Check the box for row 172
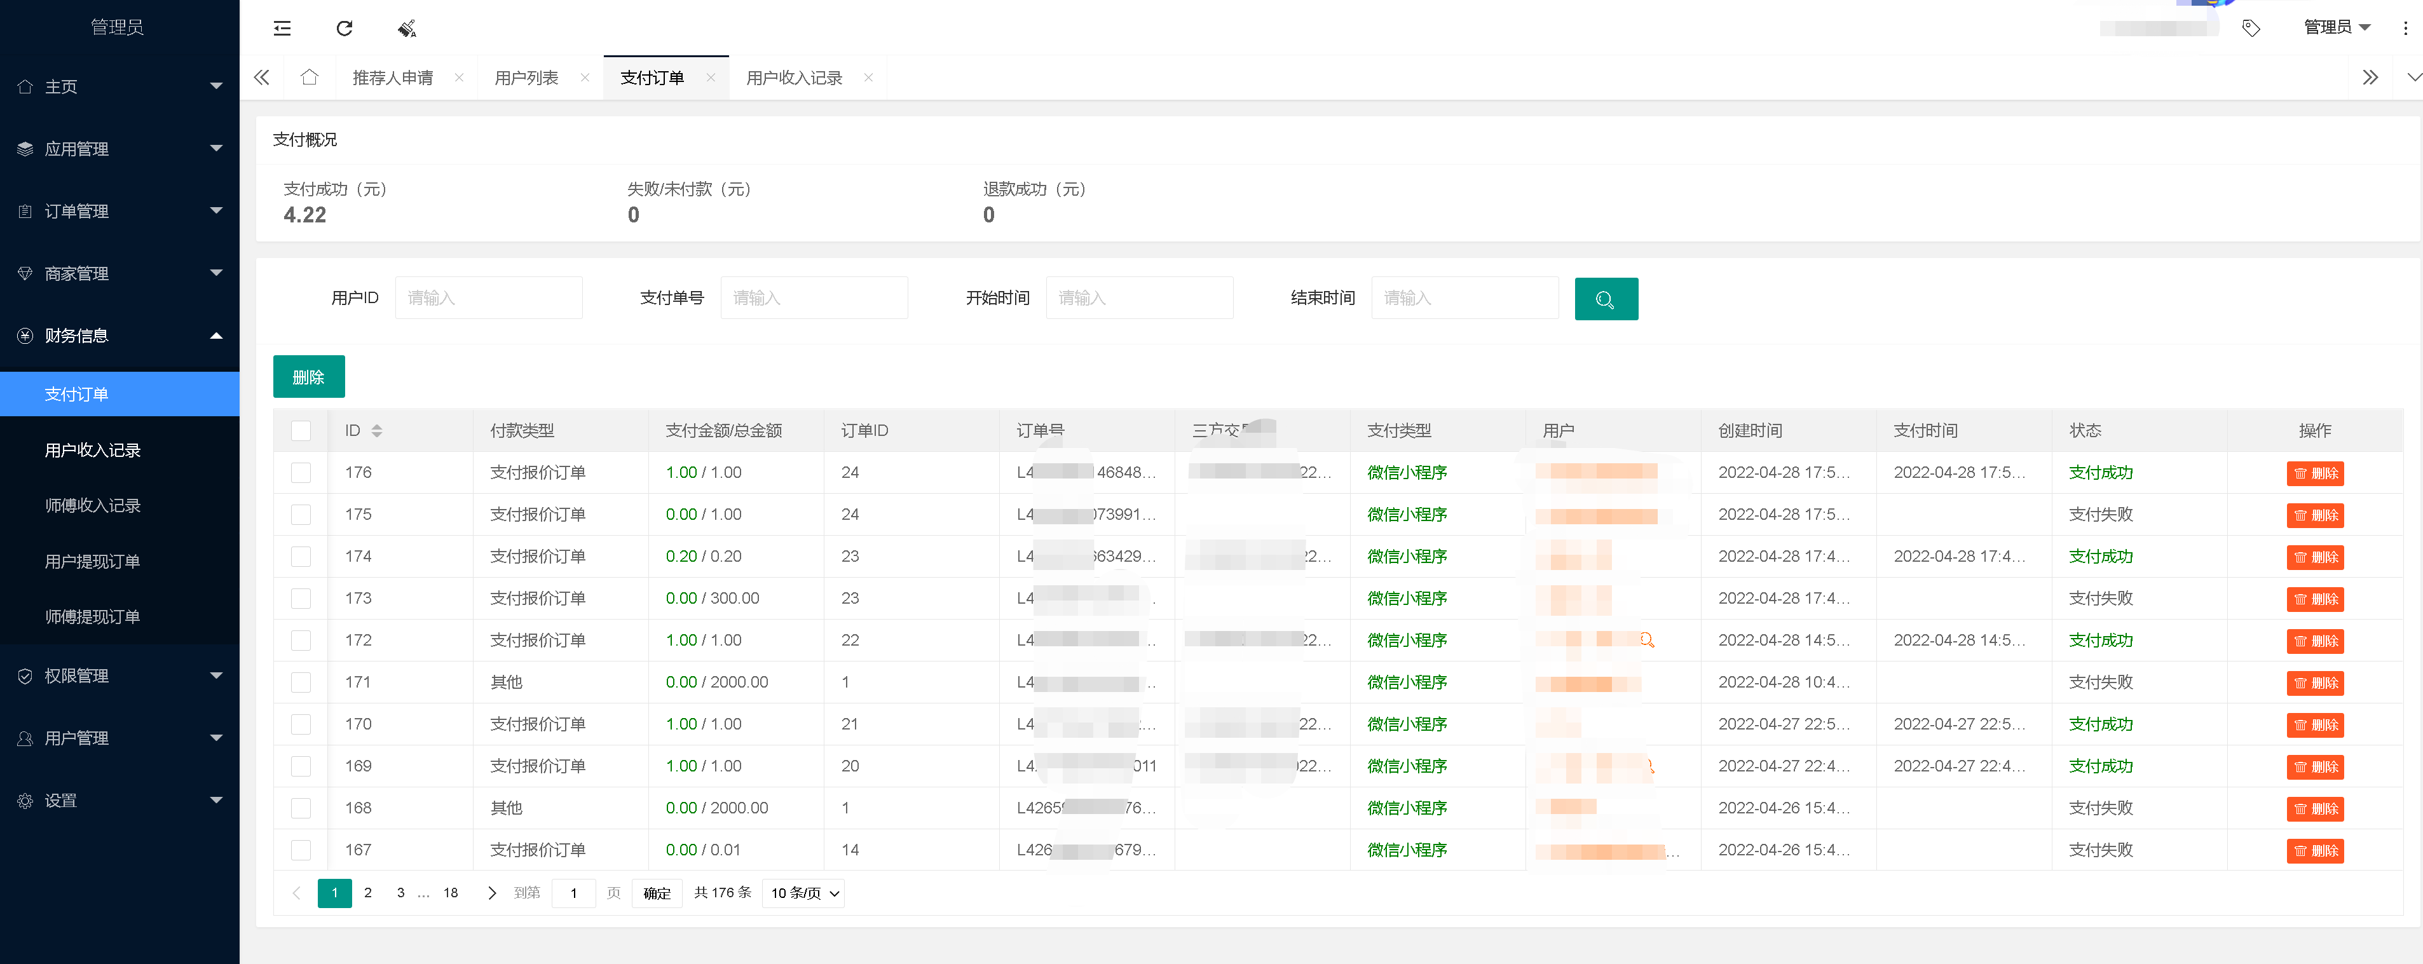The height and width of the screenshot is (964, 2423). [x=301, y=641]
